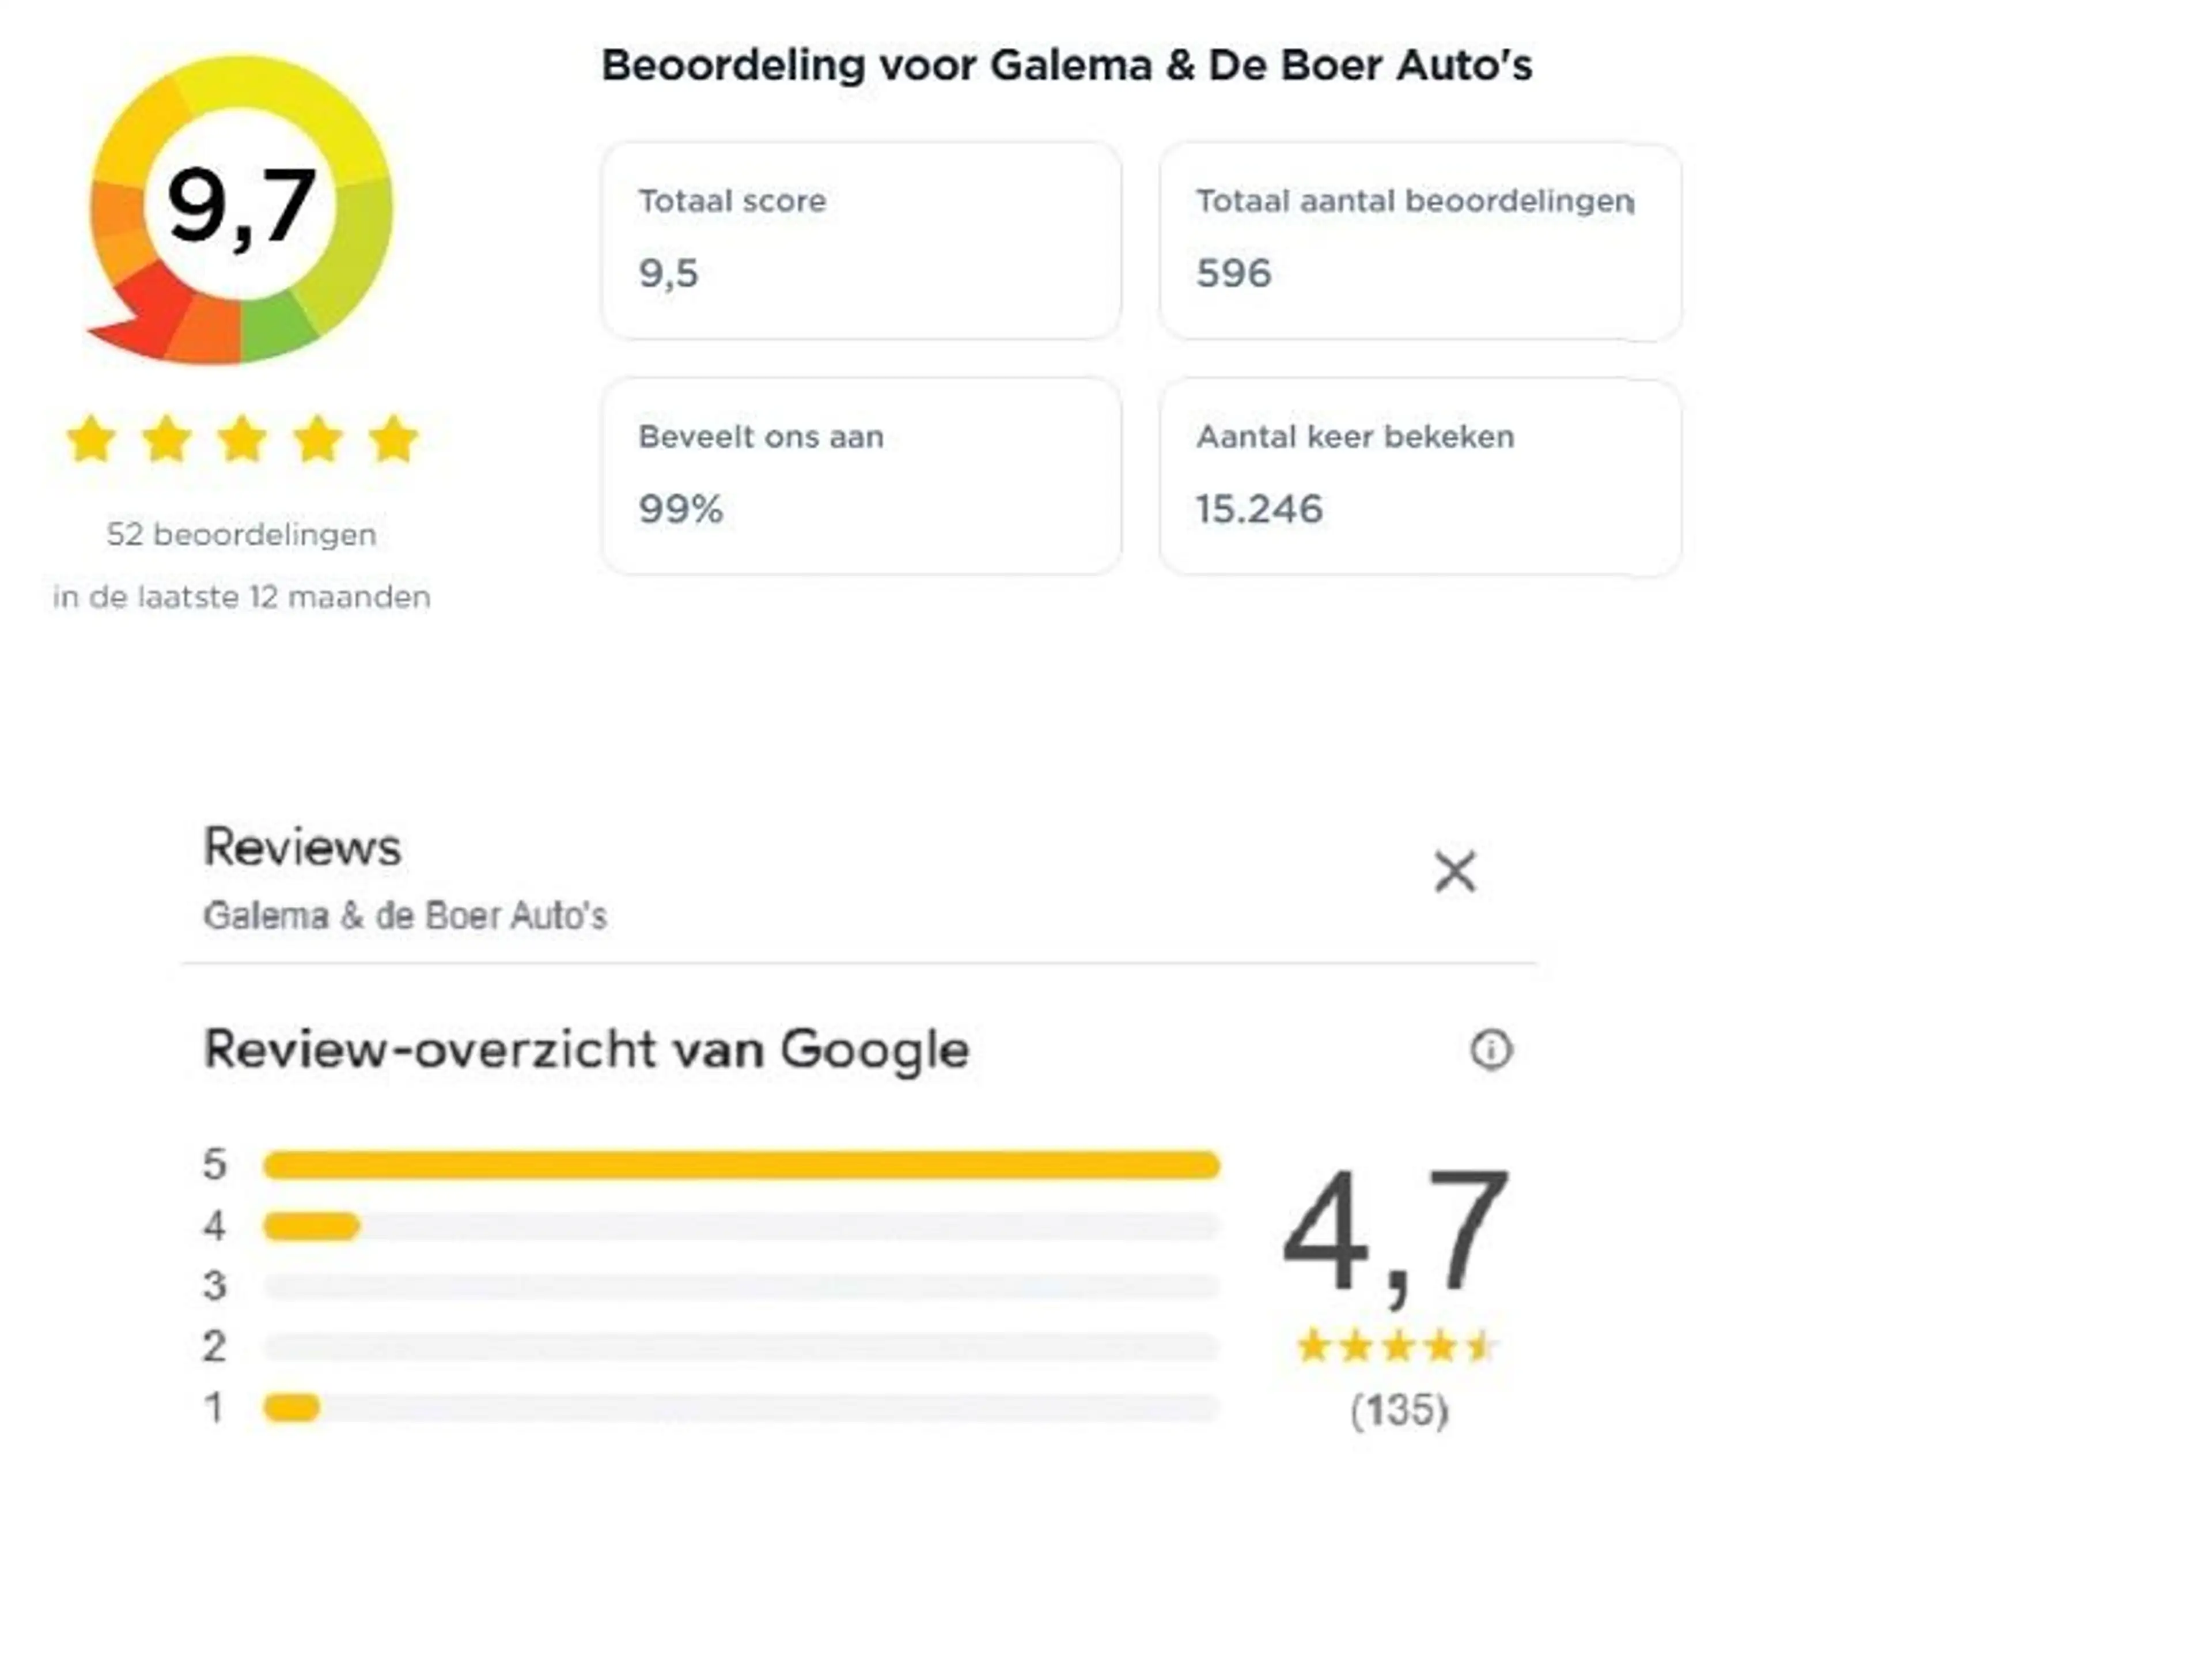
Task: Open the Aantal keer bekeken card
Action: point(1420,476)
